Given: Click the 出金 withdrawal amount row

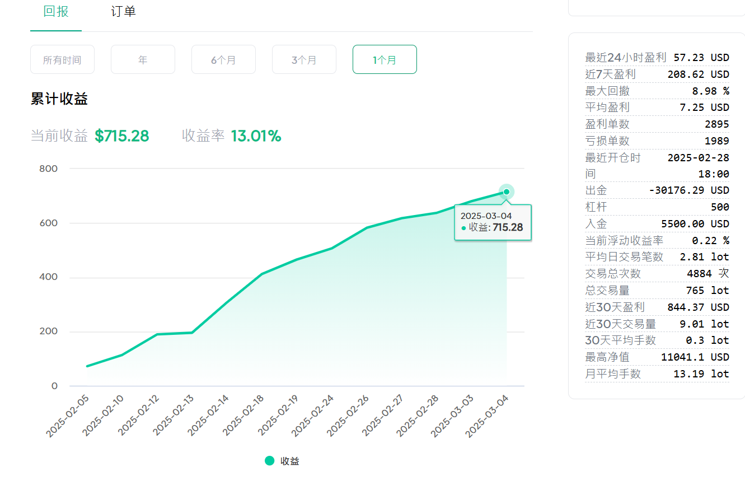Looking at the screenshot, I should [x=657, y=190].
